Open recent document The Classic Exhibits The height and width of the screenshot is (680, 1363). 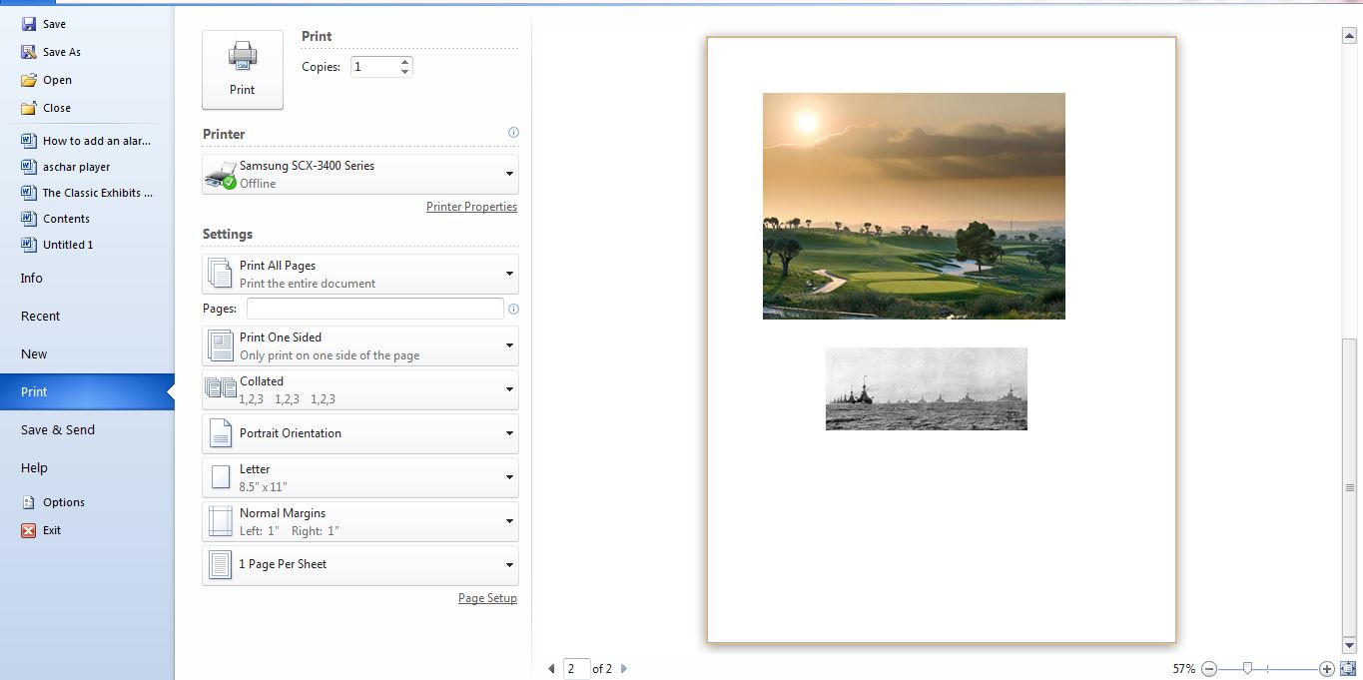(87, 193)
